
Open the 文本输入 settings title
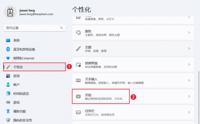click(x=91, y=79)
